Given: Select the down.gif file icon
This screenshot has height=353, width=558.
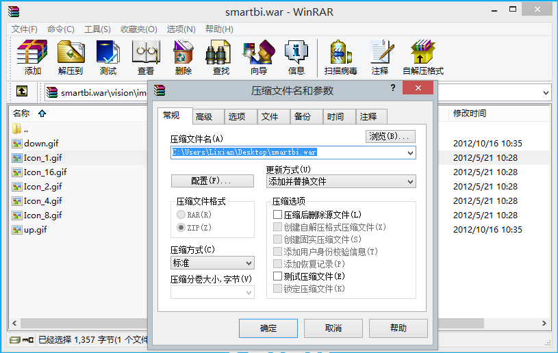Looking at the screenshot, I should tap(16, 144).
